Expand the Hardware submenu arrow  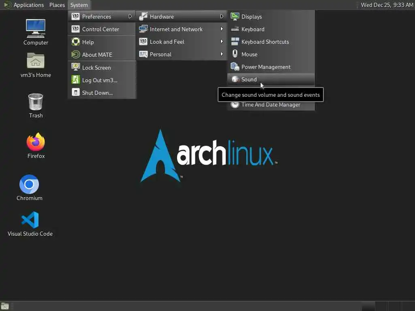click(x=222, y=16)
